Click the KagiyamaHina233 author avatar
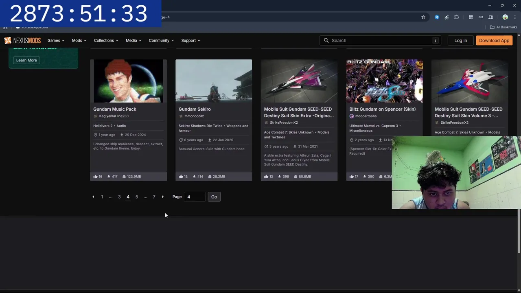 click(x=96, y=116)
